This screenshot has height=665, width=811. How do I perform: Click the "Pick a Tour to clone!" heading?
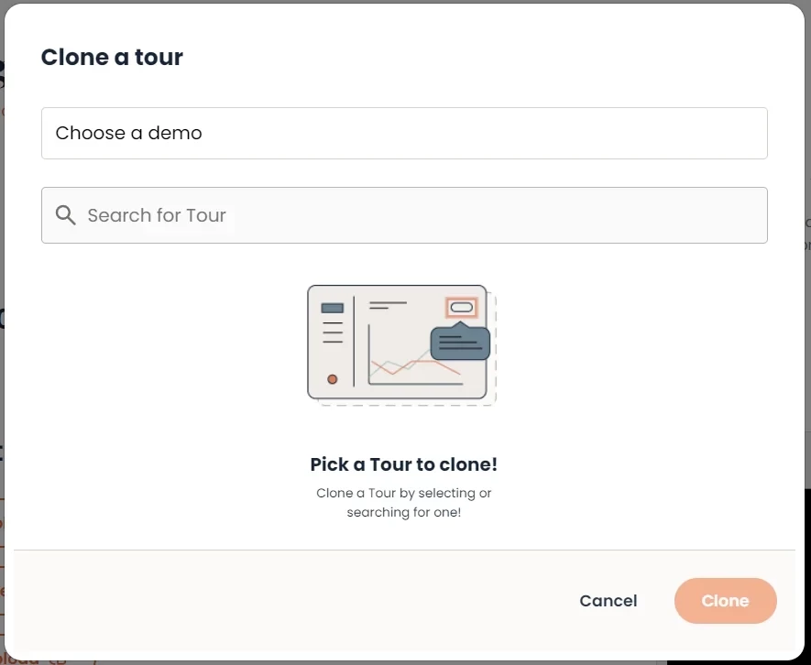pos(403,464)
